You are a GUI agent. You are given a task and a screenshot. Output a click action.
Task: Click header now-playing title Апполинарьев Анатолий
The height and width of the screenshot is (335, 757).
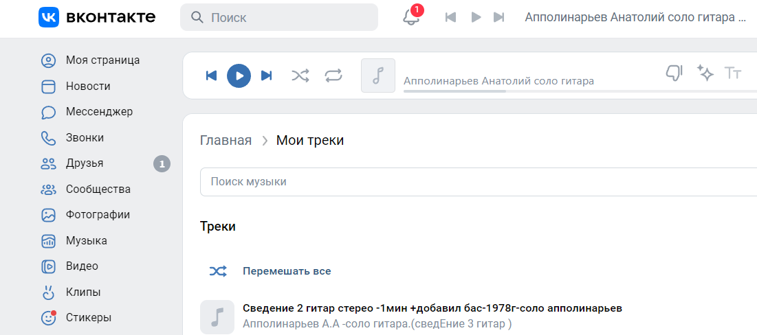[x=636, y=17]
